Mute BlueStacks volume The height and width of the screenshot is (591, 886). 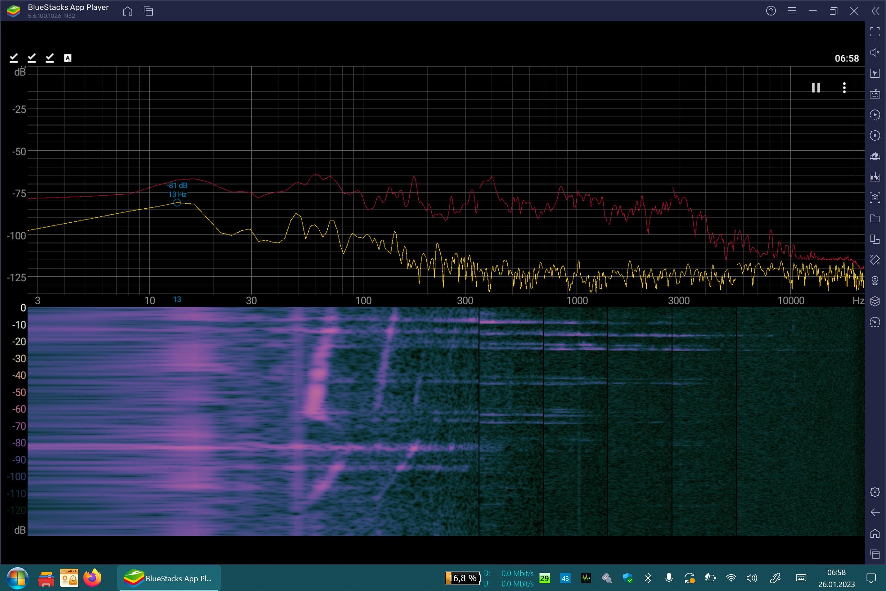[x=875, y=52]
